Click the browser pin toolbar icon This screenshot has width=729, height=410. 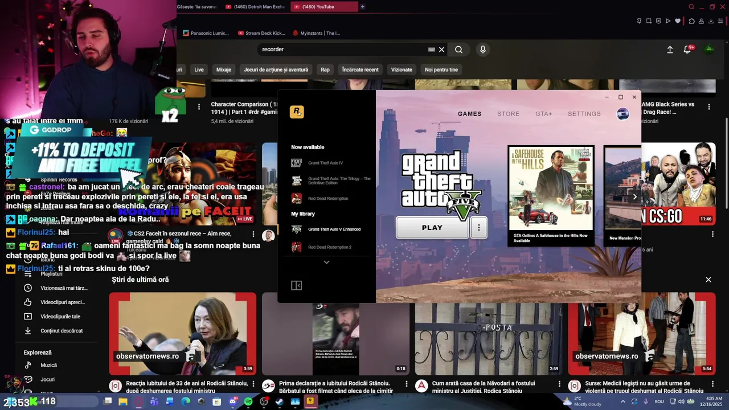[x=639, y=21]
